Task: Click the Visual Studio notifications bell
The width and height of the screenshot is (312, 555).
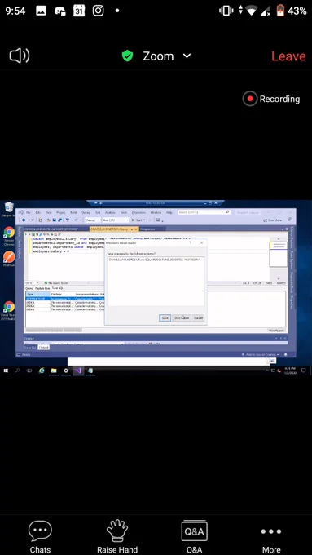Action: pos(285,354)
